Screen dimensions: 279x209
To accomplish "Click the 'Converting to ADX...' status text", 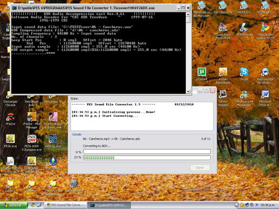I will click(x=96, y=146).
